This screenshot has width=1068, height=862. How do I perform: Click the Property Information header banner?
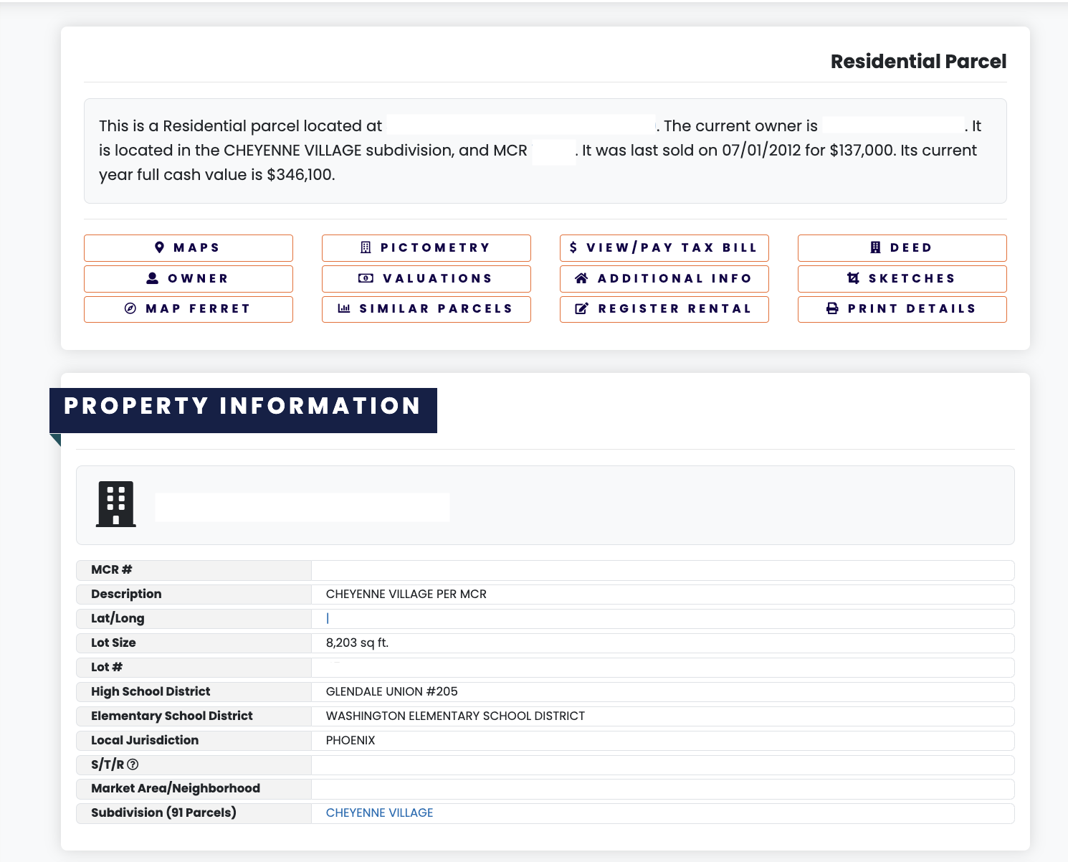243,407
